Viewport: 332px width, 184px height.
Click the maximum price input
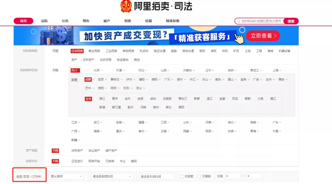click(254, 176)
